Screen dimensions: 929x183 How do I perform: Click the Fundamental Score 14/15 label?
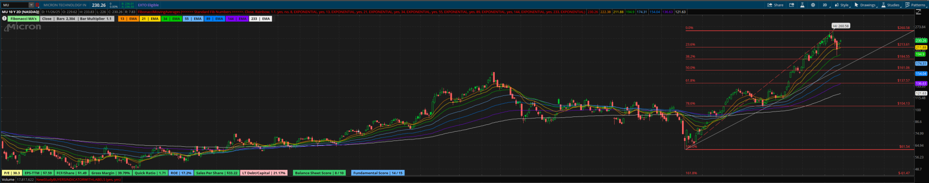[x=378, y=173]
